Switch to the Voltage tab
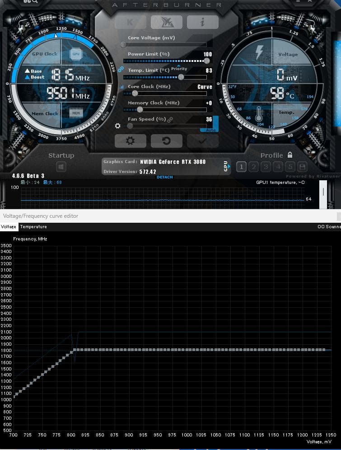 click(9, 227)
